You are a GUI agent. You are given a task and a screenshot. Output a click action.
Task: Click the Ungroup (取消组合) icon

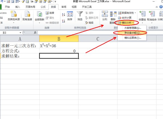pyautogui.click(x=152, y=14)
